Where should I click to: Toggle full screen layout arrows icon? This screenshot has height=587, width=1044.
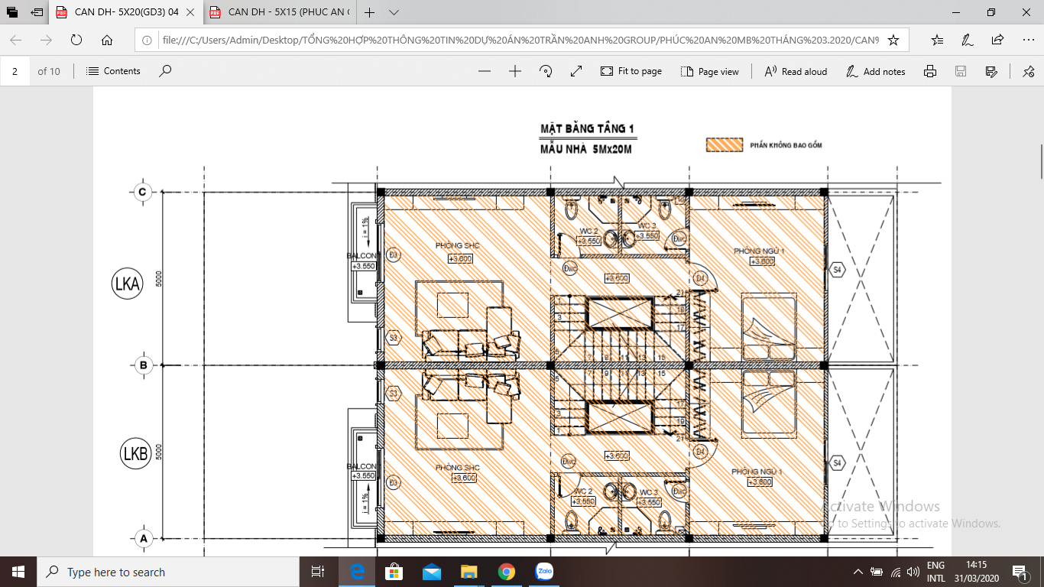tap(576, 71)
